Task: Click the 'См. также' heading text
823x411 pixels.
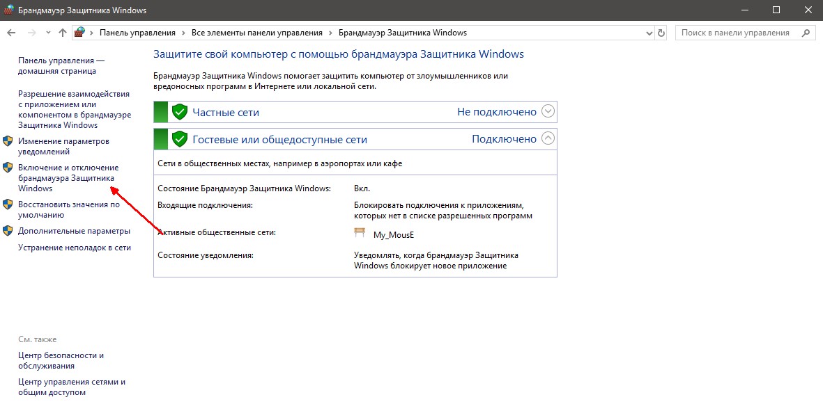Action: point(37,339)
